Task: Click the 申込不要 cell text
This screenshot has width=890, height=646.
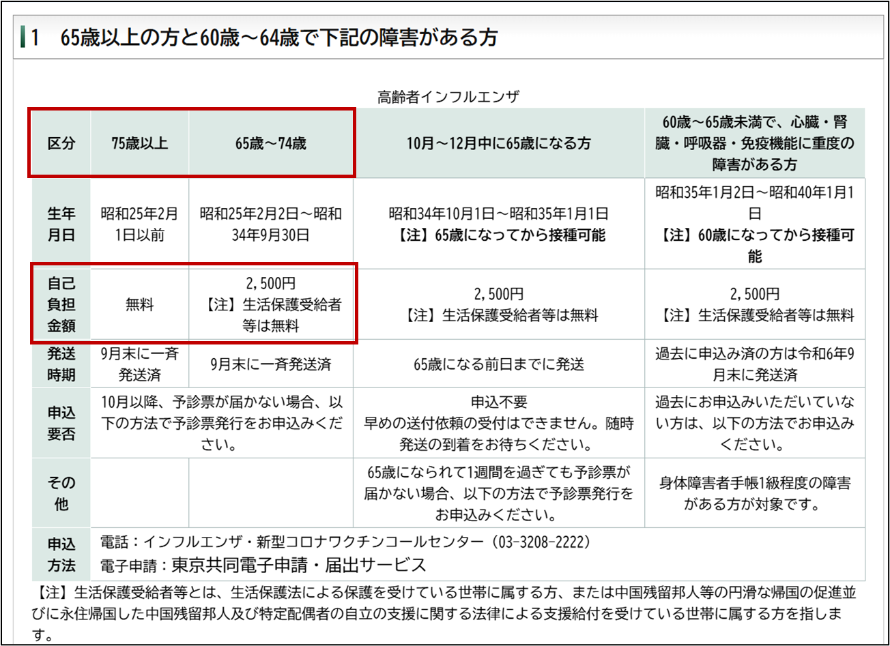Action: coord(498,402)
